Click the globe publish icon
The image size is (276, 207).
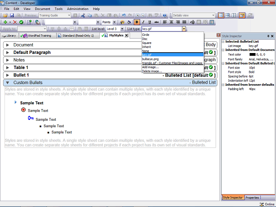tap(38, 22)
